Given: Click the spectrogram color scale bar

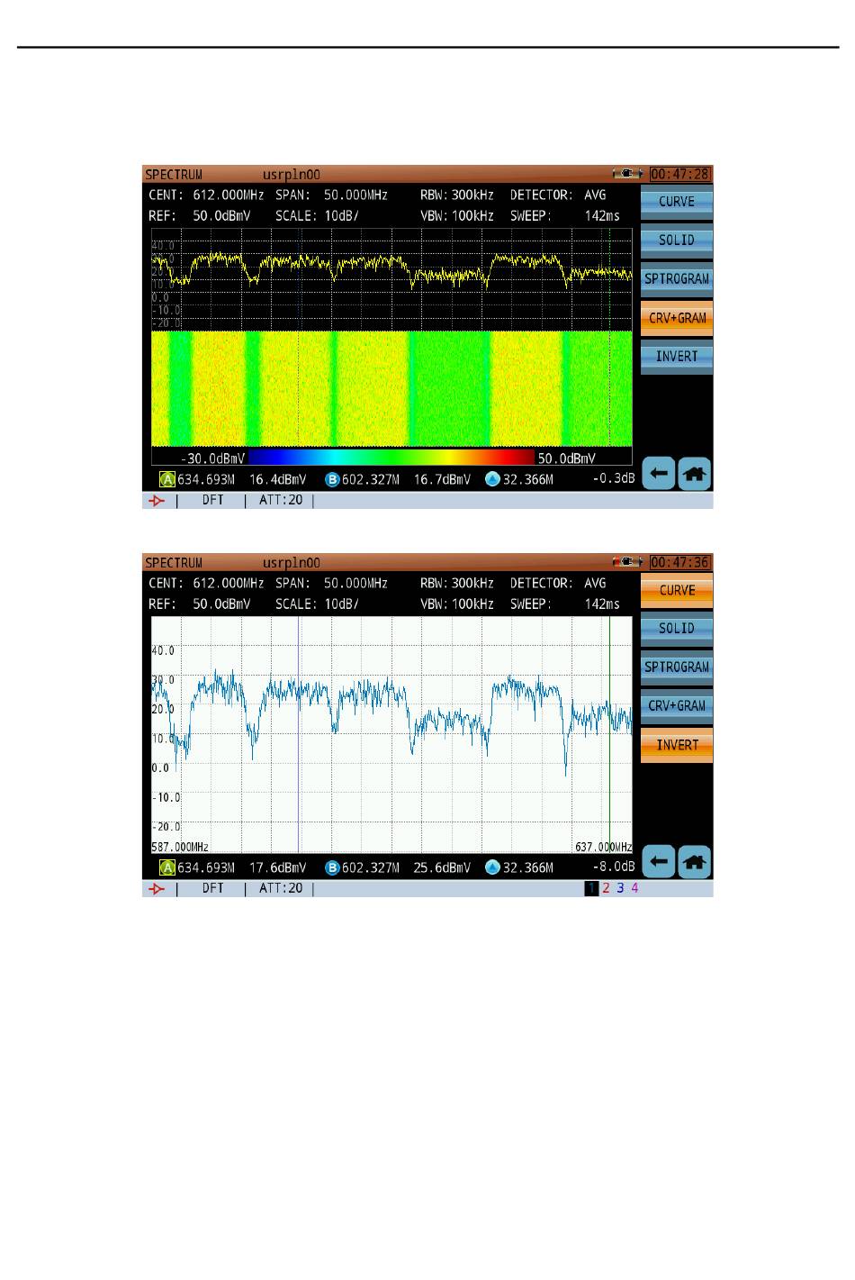Looking at the screenshot, I should [x=390, y=458].
